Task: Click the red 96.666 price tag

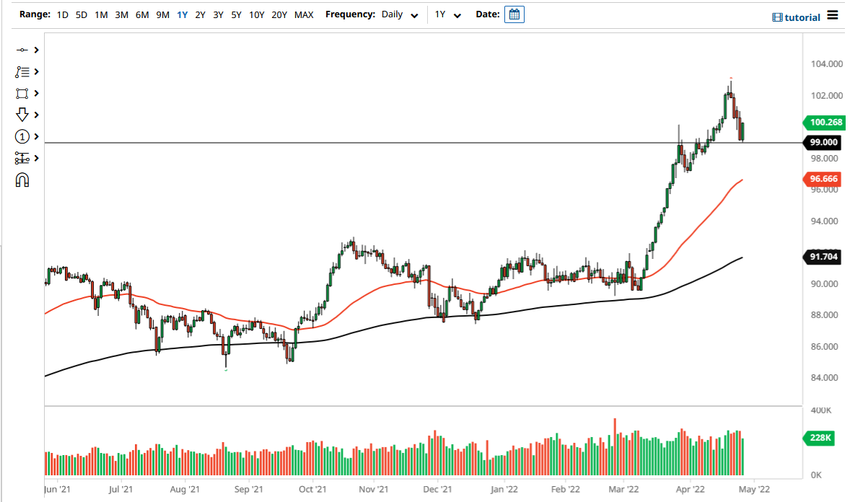Action: coord(823,179)
